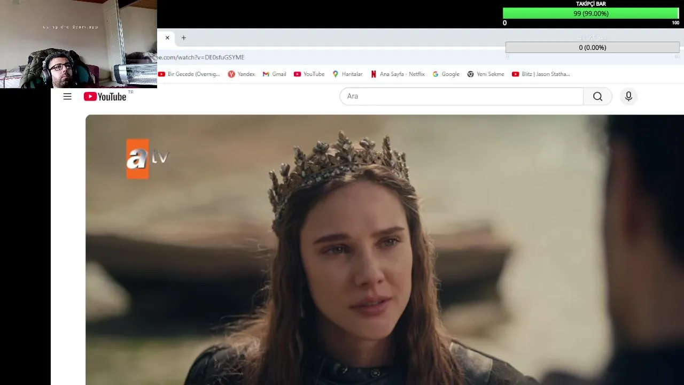Image resolution: width=684 pixels, height=385 pixels.
Task: Click the Takipçi Bar green progress bar
Action: point(591,13)
